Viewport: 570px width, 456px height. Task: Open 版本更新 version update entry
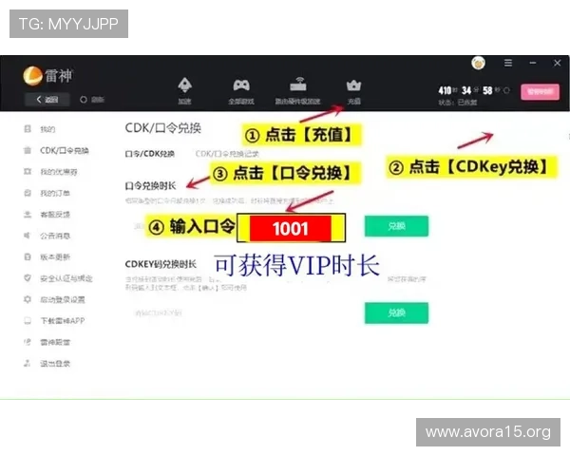(47, 257)
